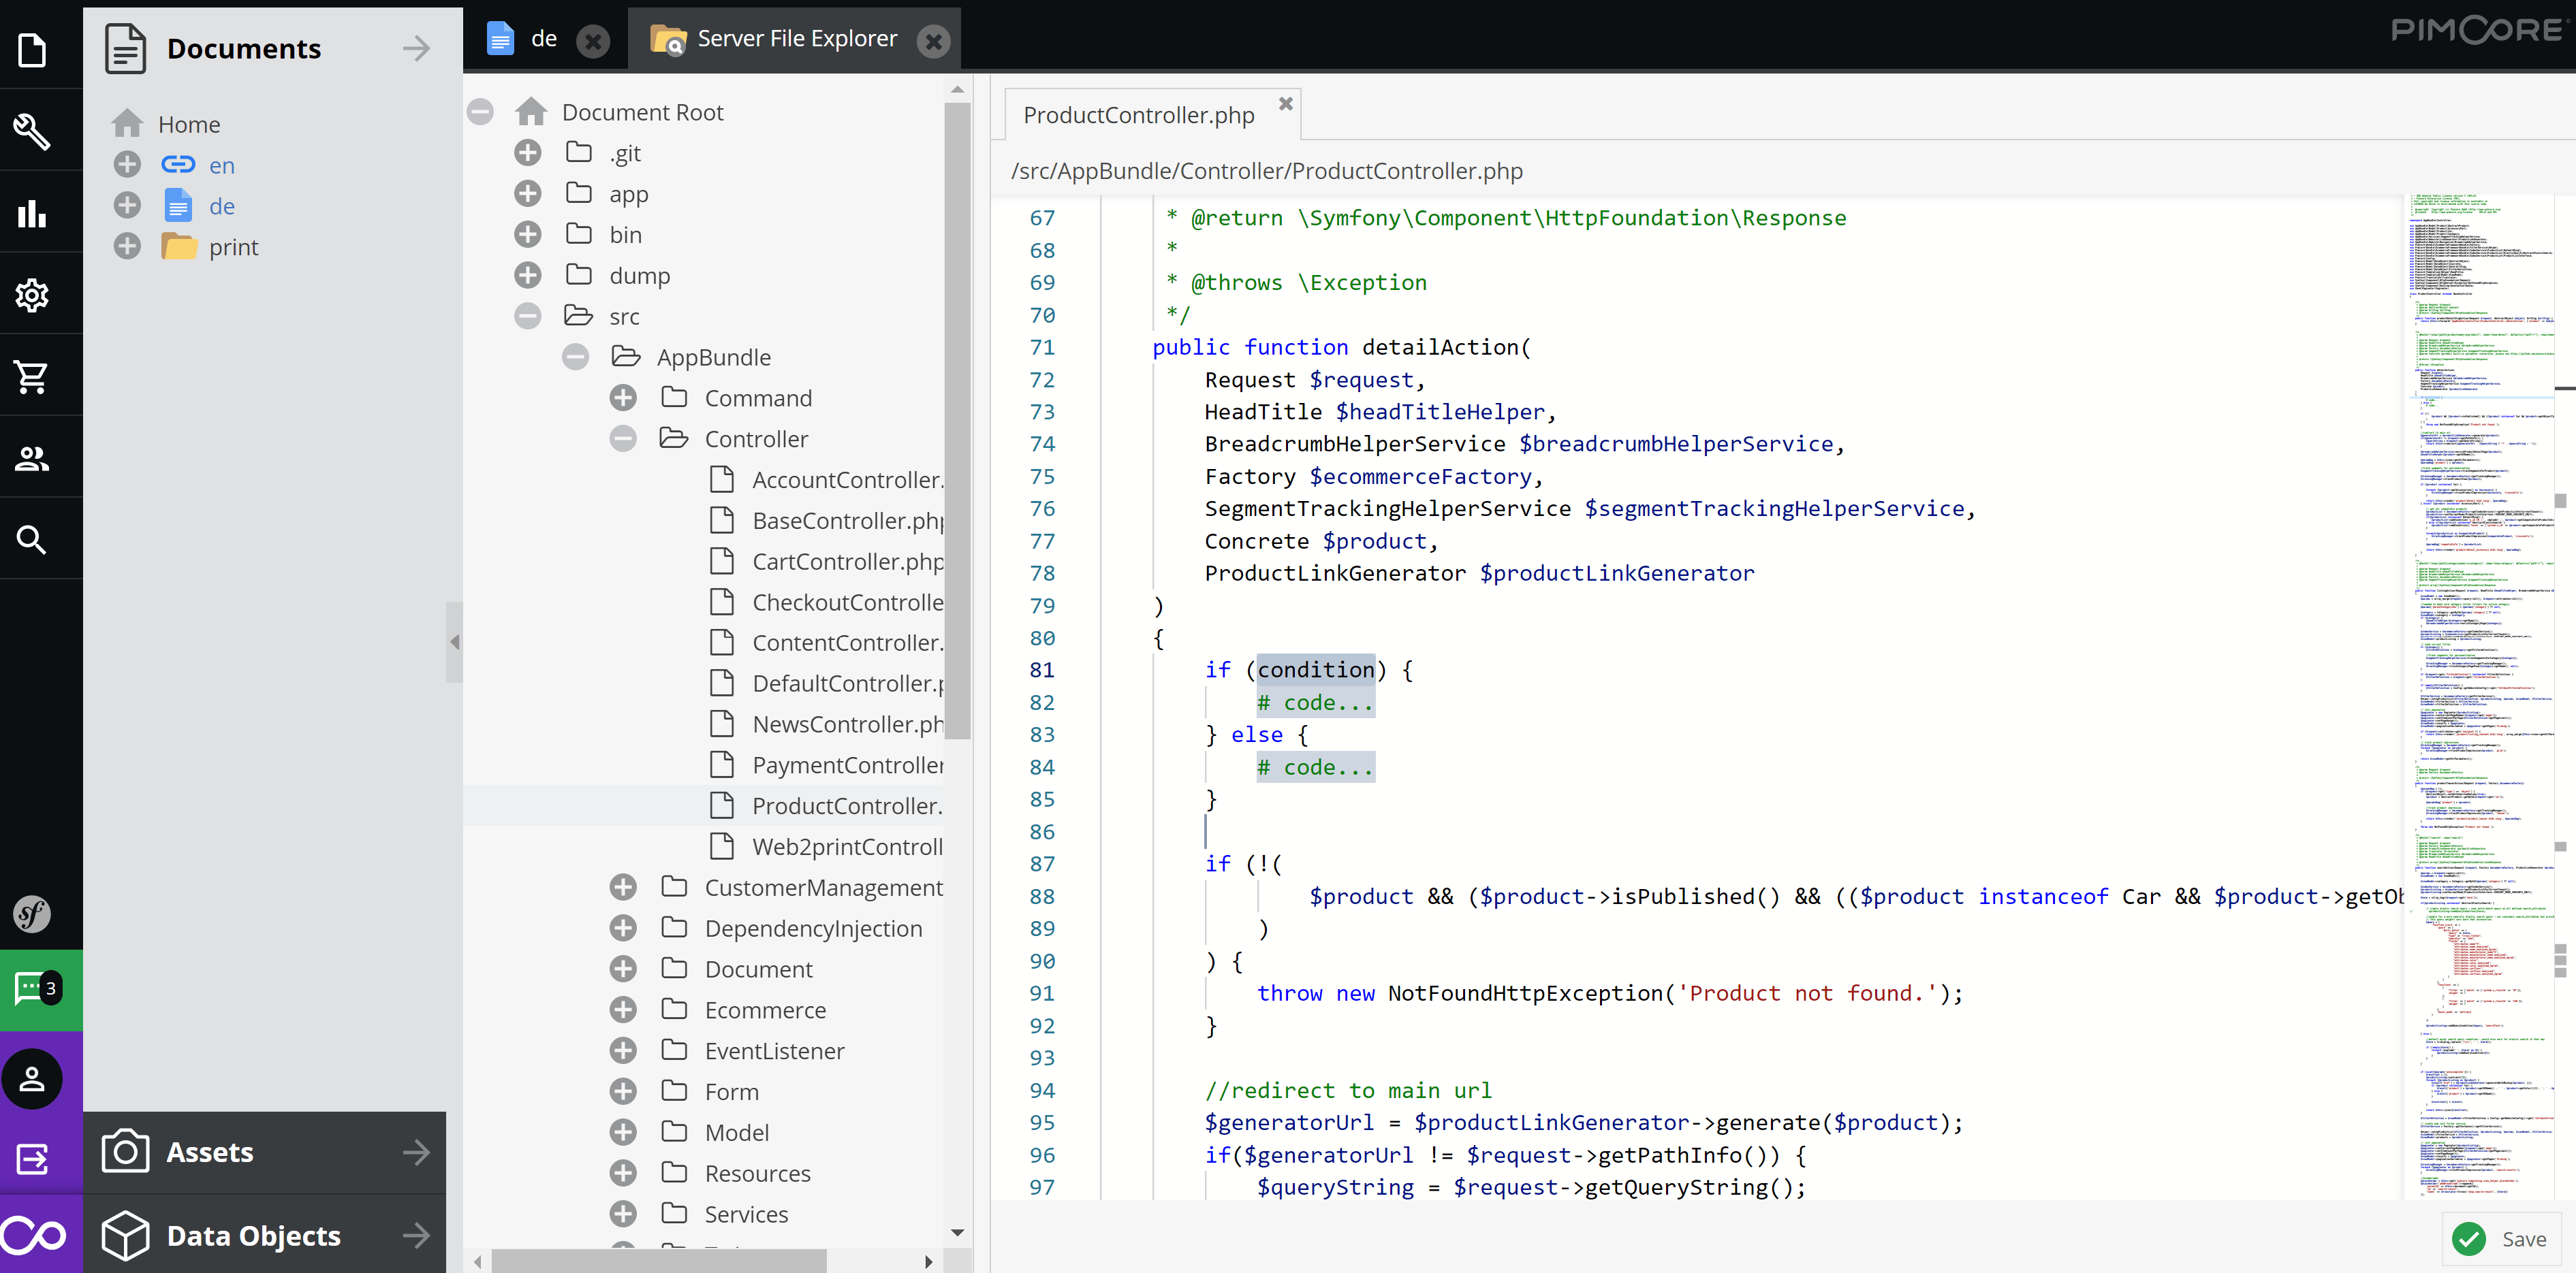Expand the Ecommerce folder
This screenshot has width=2576, height=1273.
click(623, 1009)
